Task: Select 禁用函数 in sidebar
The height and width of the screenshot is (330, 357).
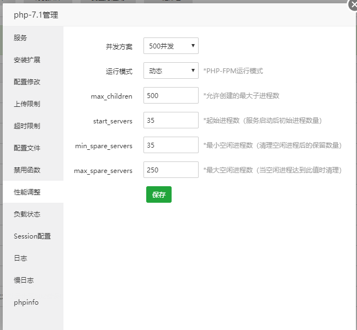Action: click(x=33, y=170)
